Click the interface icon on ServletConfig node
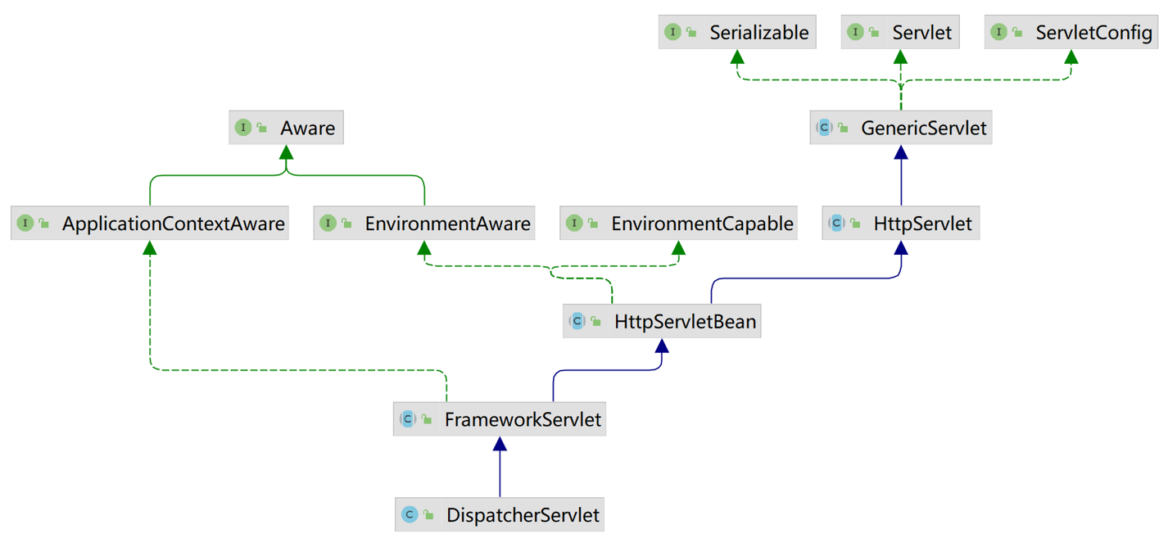This screenshot has height=543, width=1168. tap(998, 32)
